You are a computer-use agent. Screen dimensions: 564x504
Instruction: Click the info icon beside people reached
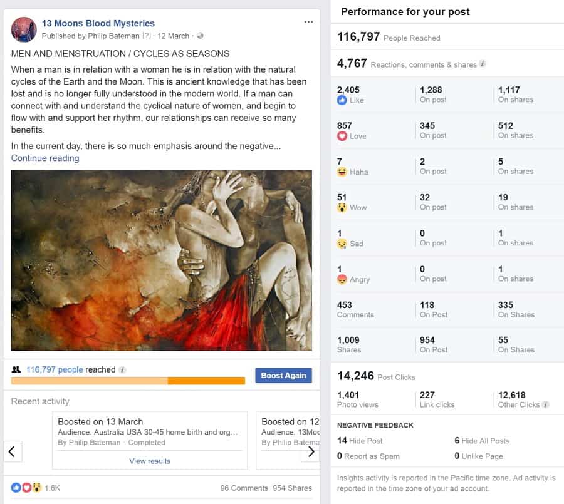(122, 369)
